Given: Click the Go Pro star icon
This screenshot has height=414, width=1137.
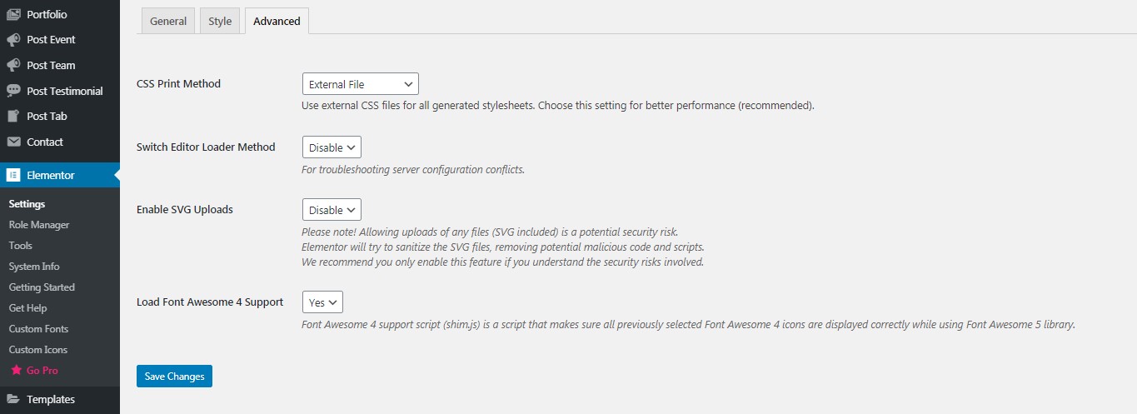Looking at the screenshot, I should coord(16,370).
